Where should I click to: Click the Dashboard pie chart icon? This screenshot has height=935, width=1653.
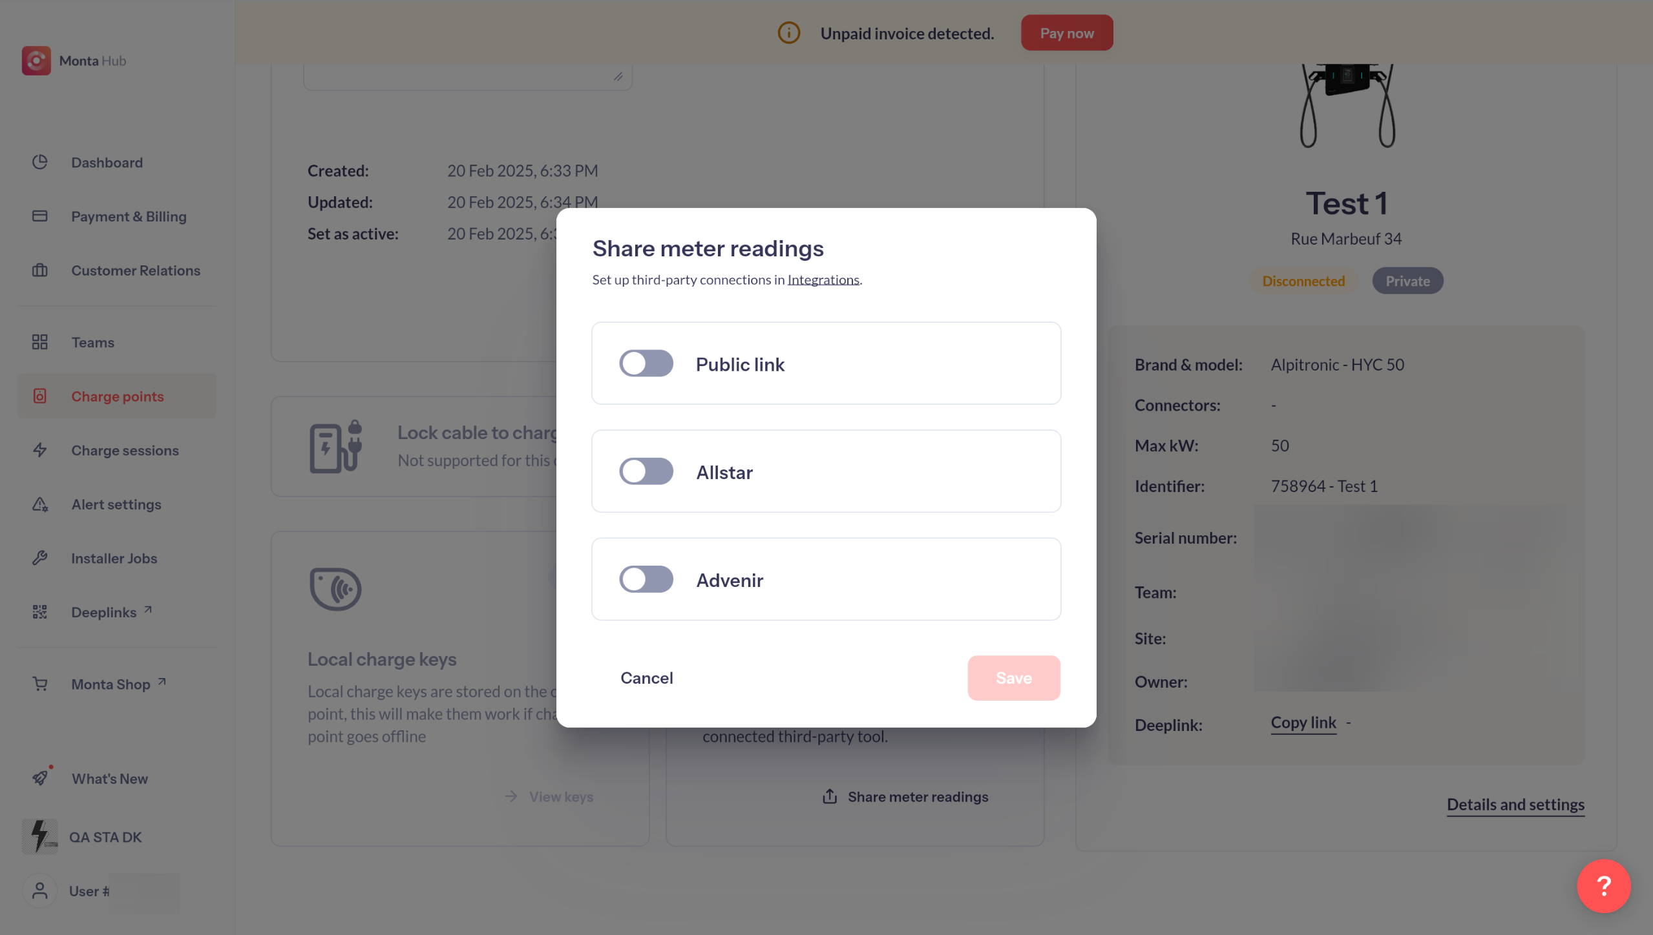pyautogui.click(x=40, y=162)
